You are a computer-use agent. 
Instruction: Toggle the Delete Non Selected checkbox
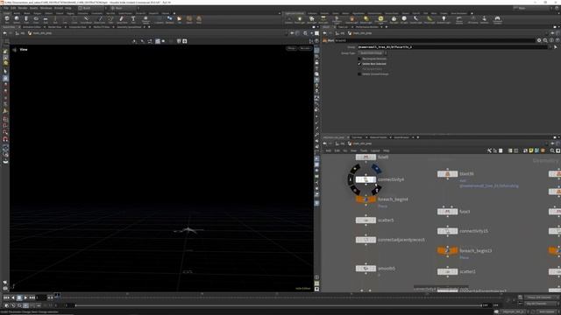tap(359, 64)
